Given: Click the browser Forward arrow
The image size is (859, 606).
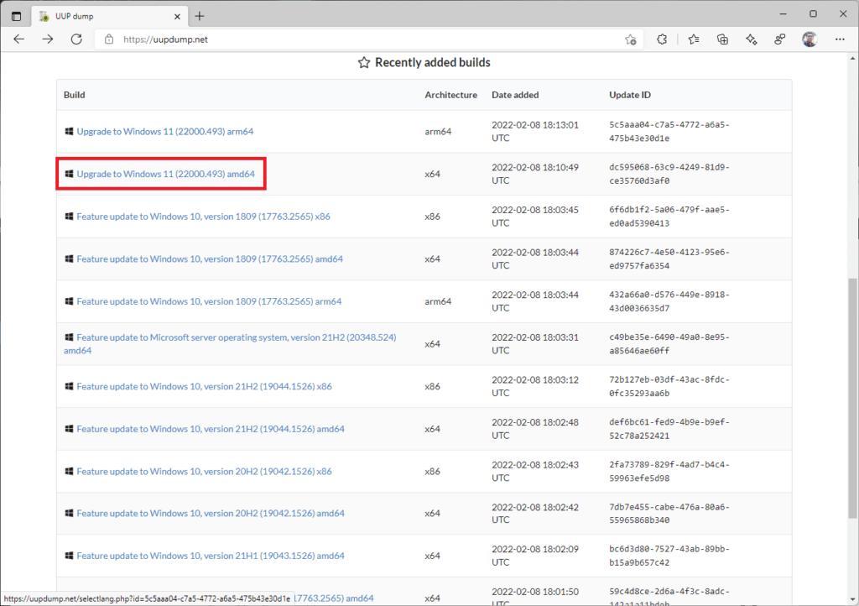Looking at the screenshot, I should point(48,39).
